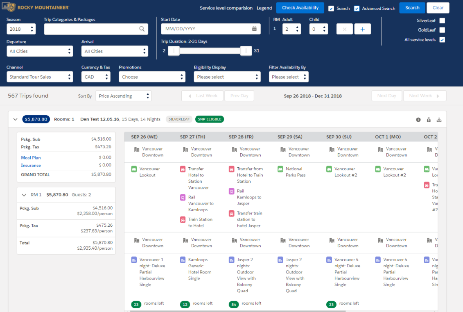
Task: Click Trip Duration minimum slider handle
Action: [174, 51]
